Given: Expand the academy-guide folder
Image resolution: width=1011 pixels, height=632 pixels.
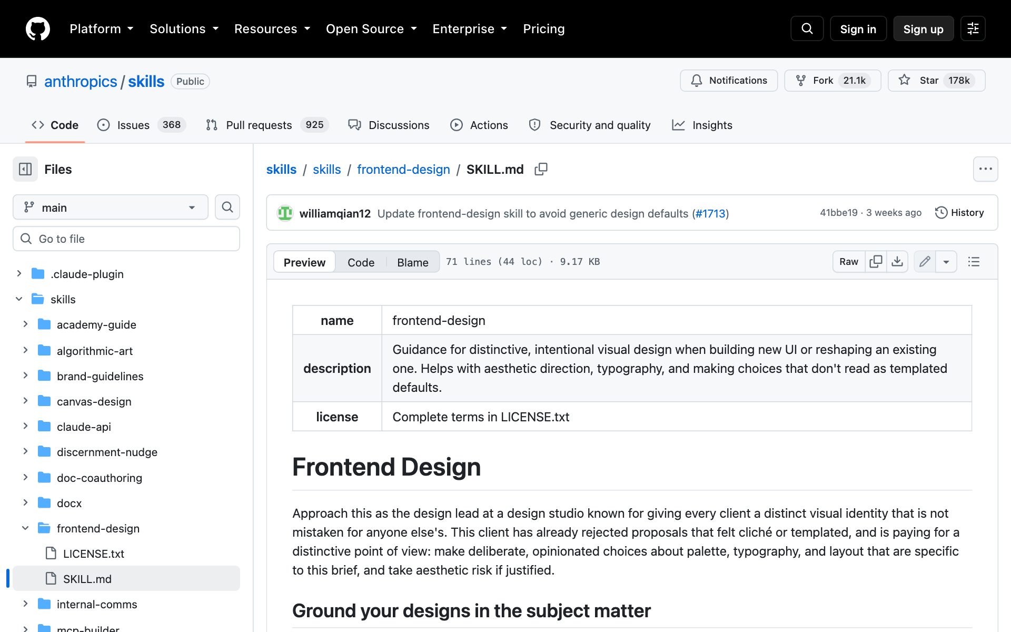Looking at the screenshot, I should pyautogui.click(x=25, y=324).
